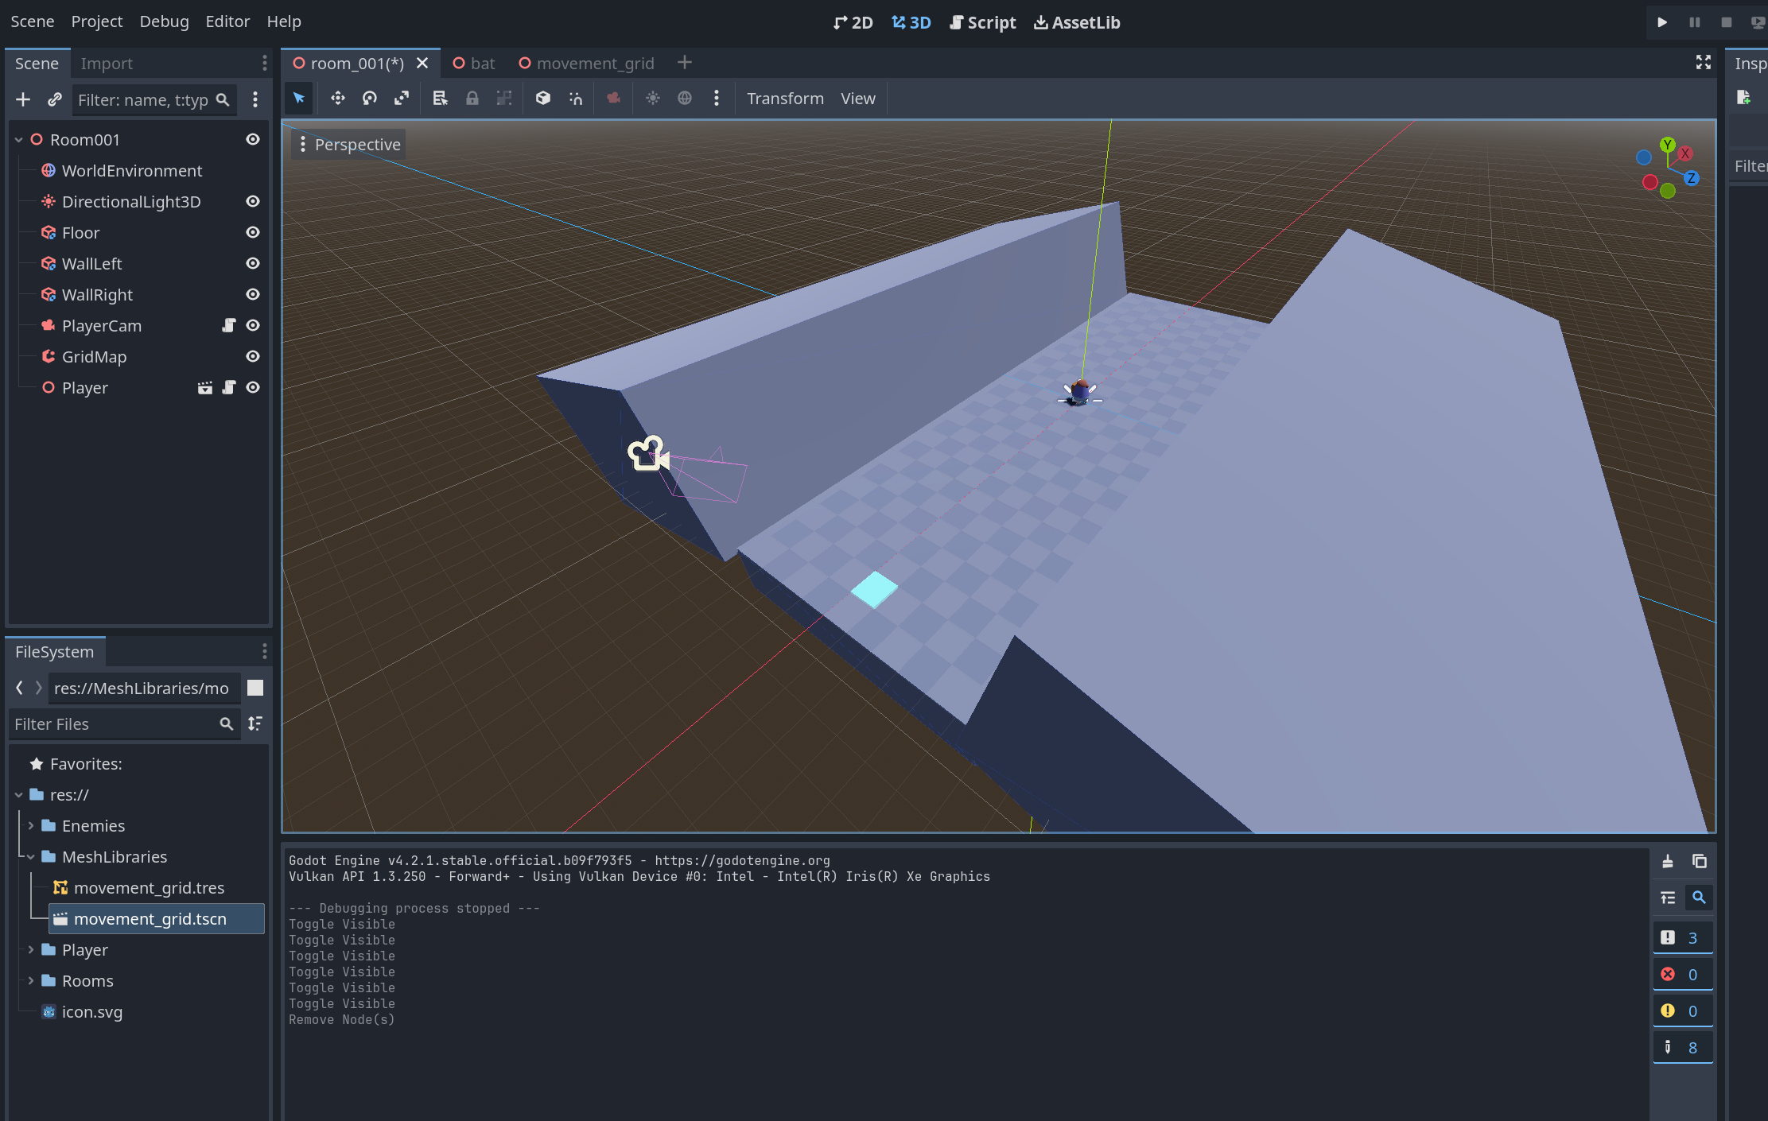1768x1121 pixels.
Task: Click instantiate child scene link icon
Action: pos(54,99)
